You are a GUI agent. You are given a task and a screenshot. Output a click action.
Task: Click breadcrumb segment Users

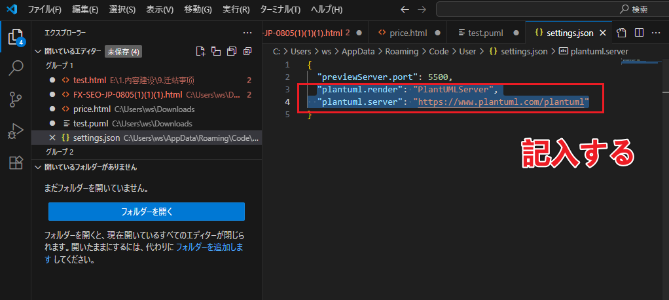[300, 51]
